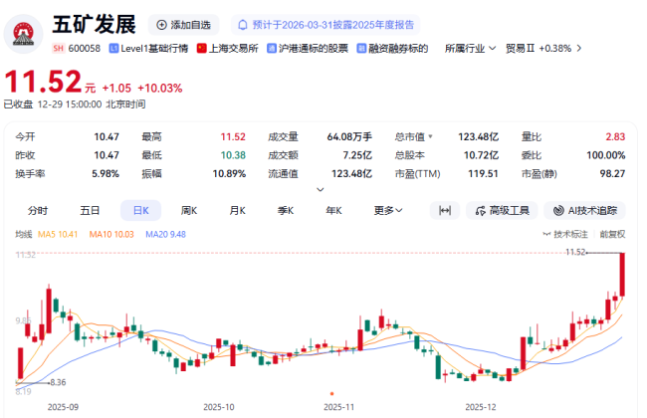647x418 pixels.
Task: Expand more quote data with the down chevron
Action: pos(321,189)
